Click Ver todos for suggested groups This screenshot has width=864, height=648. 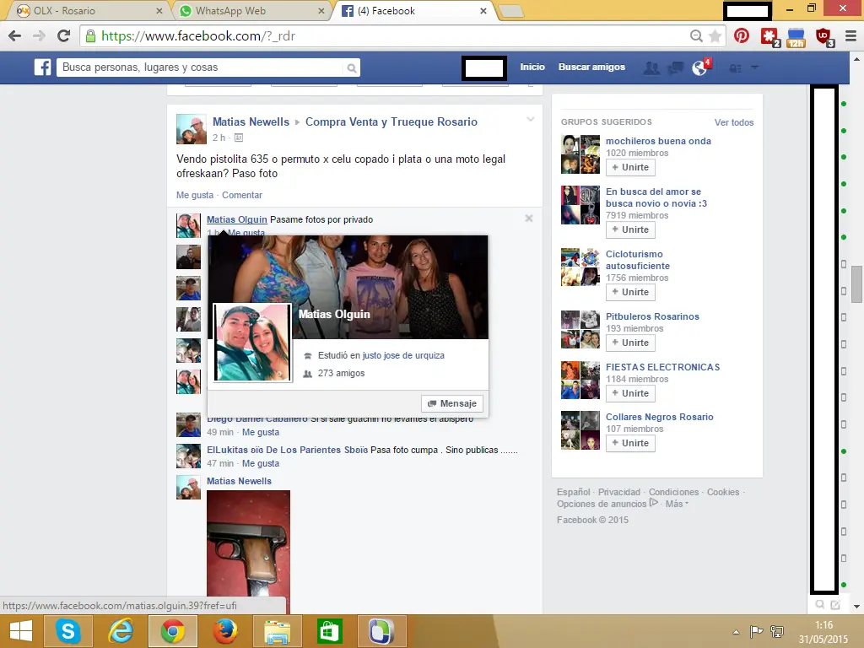tap(733, 121)
